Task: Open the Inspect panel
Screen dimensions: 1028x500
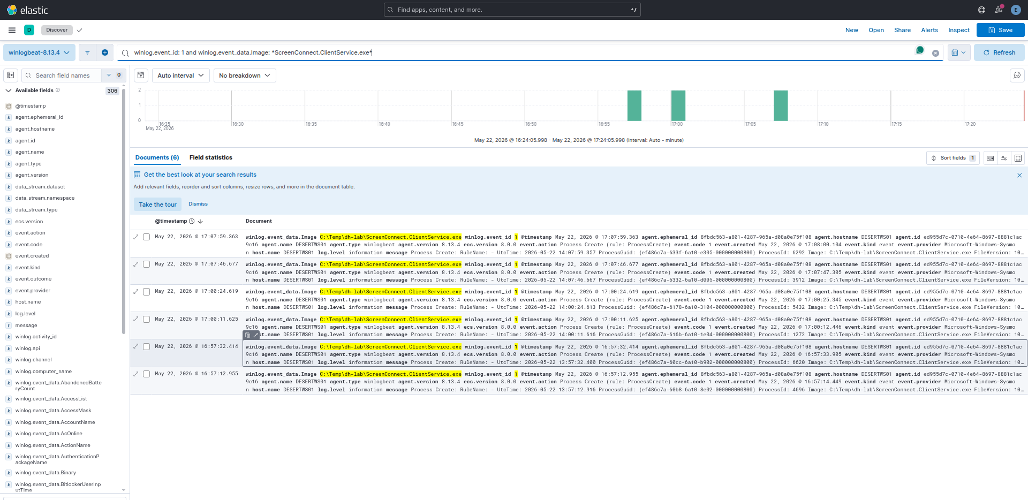Action: (959, 30)
